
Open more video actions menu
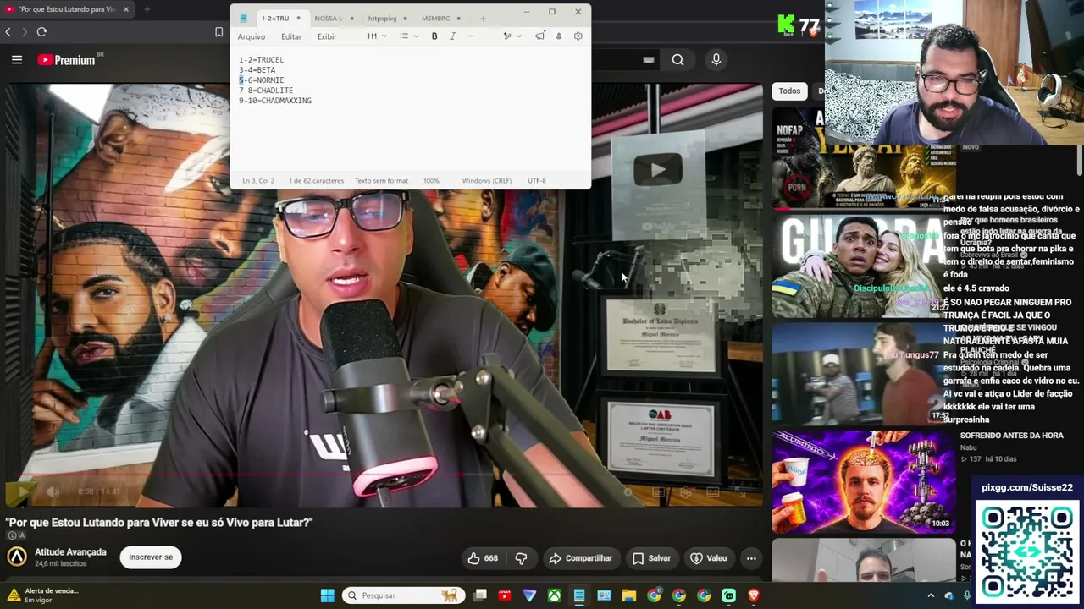point(751,558)
